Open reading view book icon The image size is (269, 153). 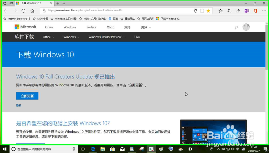point(202,11)
